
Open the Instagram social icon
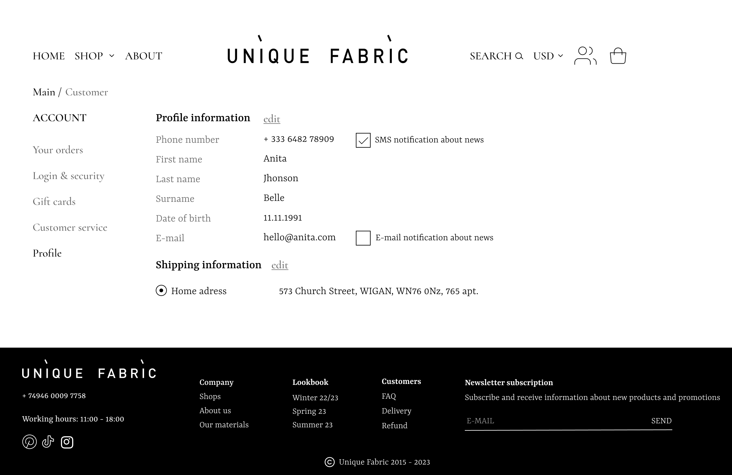[67, 442]
